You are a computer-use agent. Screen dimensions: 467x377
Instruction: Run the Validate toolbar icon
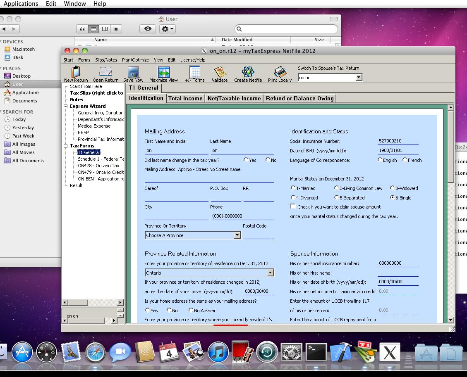point(220,72)
